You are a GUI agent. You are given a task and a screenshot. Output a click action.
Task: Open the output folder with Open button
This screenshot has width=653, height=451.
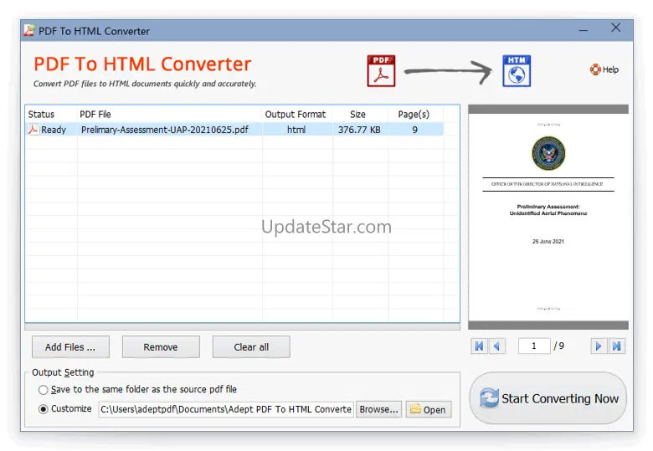click(428, 409)
